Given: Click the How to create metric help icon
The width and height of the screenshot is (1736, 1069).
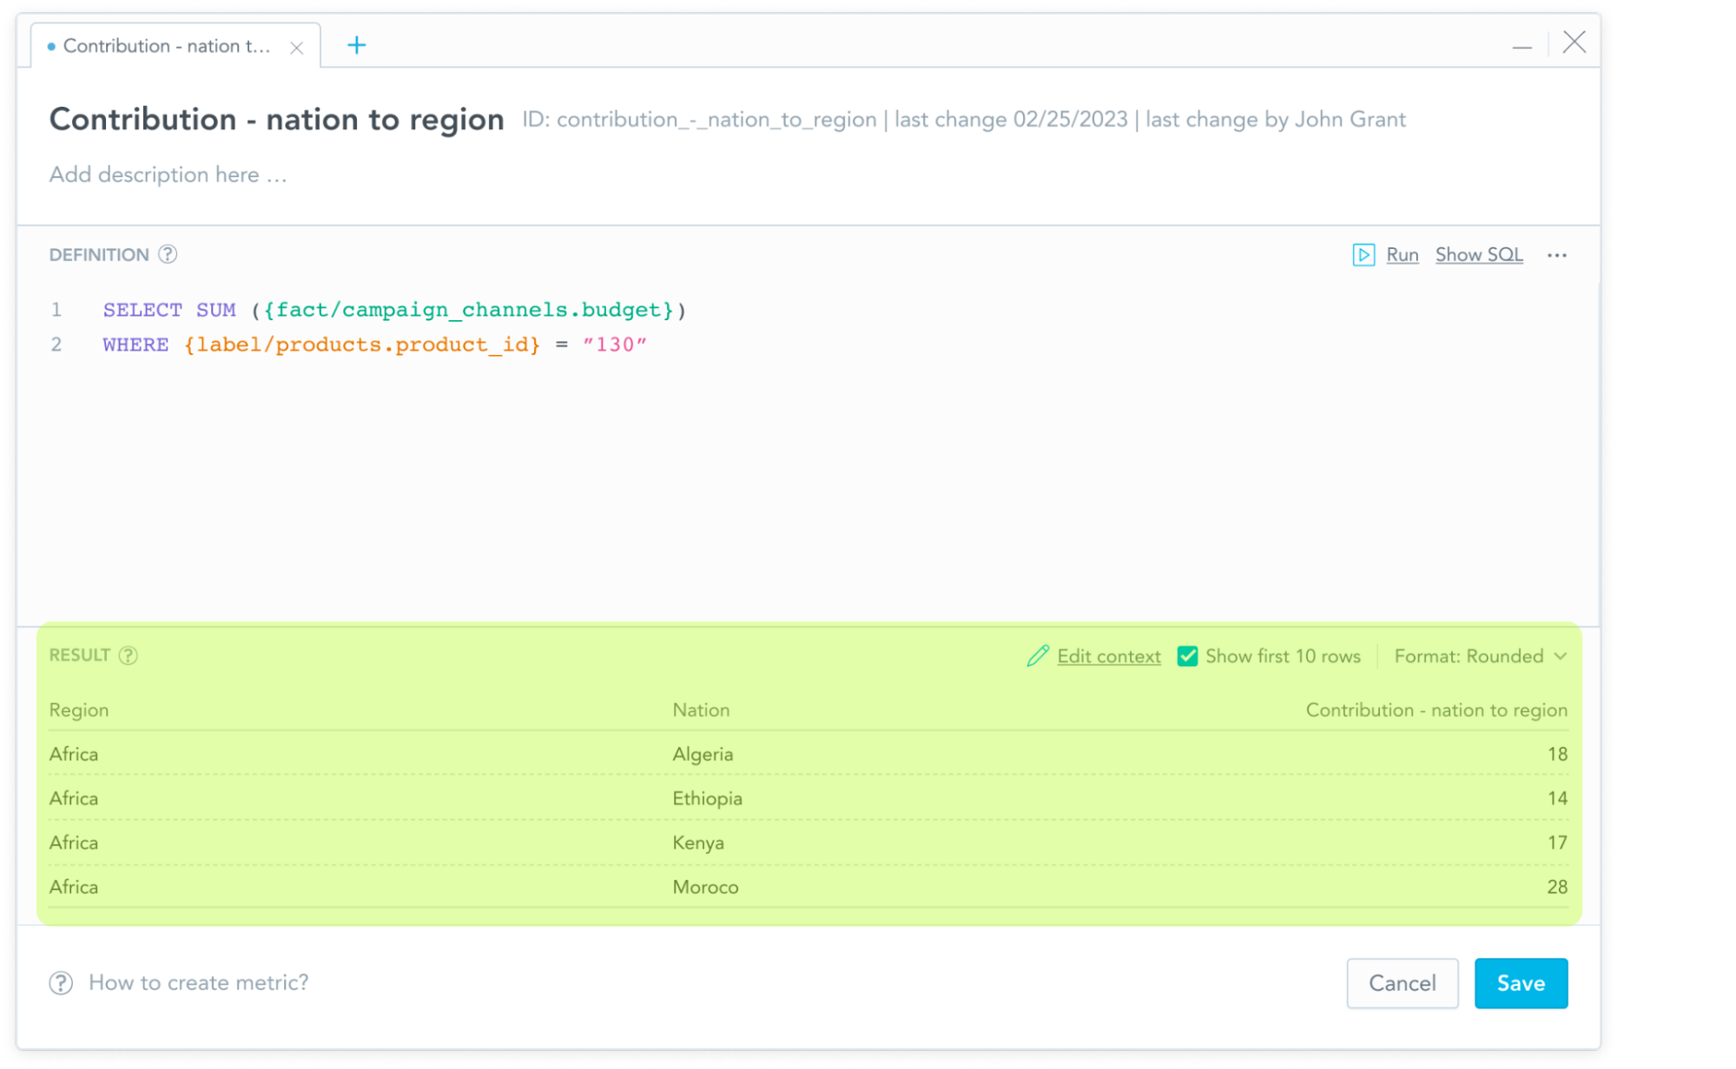Looking at the screenshot, I should [x=61, y=982].
